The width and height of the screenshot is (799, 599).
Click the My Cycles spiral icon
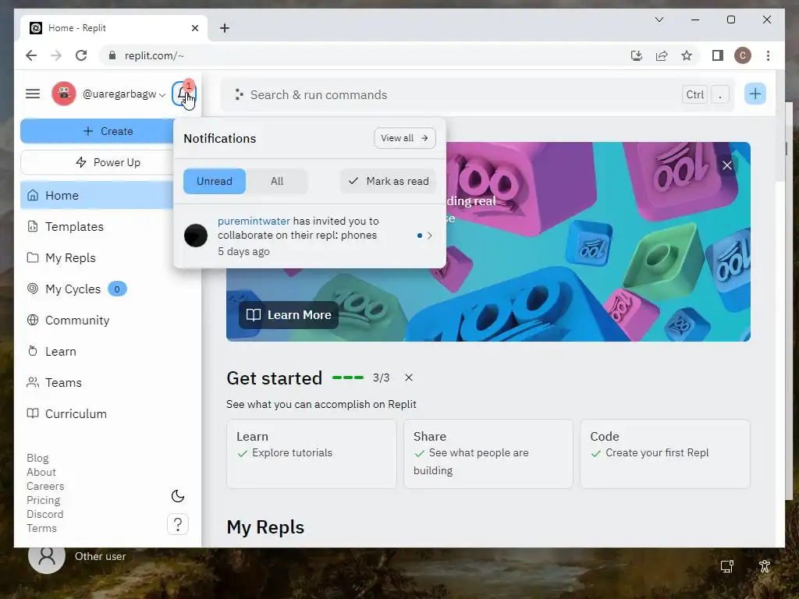pyautogui.click(x=33, y=289)
